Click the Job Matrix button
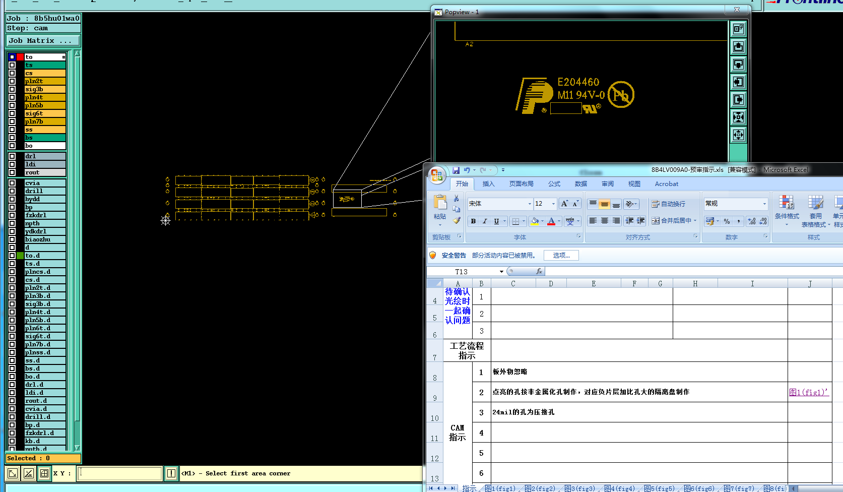Viewport: 843px width, 492px height. (43, 40)
